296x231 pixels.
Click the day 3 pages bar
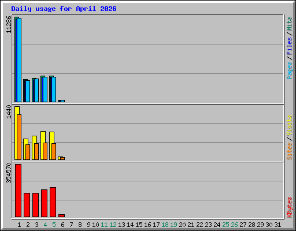[36, 90]
